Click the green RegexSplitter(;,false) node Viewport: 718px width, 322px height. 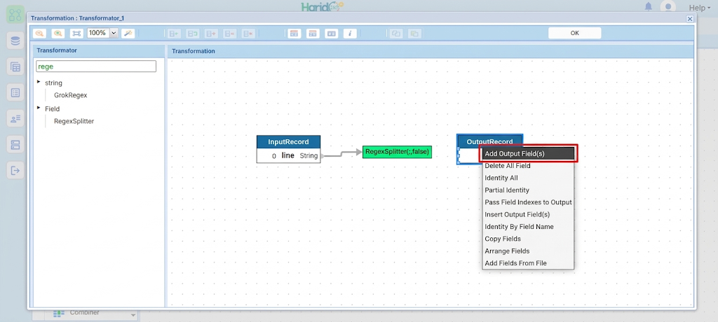point(397,152)
